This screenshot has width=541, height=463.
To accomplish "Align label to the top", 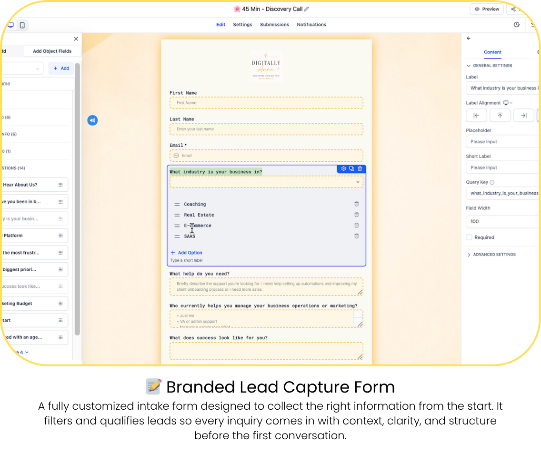I will point(500,116).
